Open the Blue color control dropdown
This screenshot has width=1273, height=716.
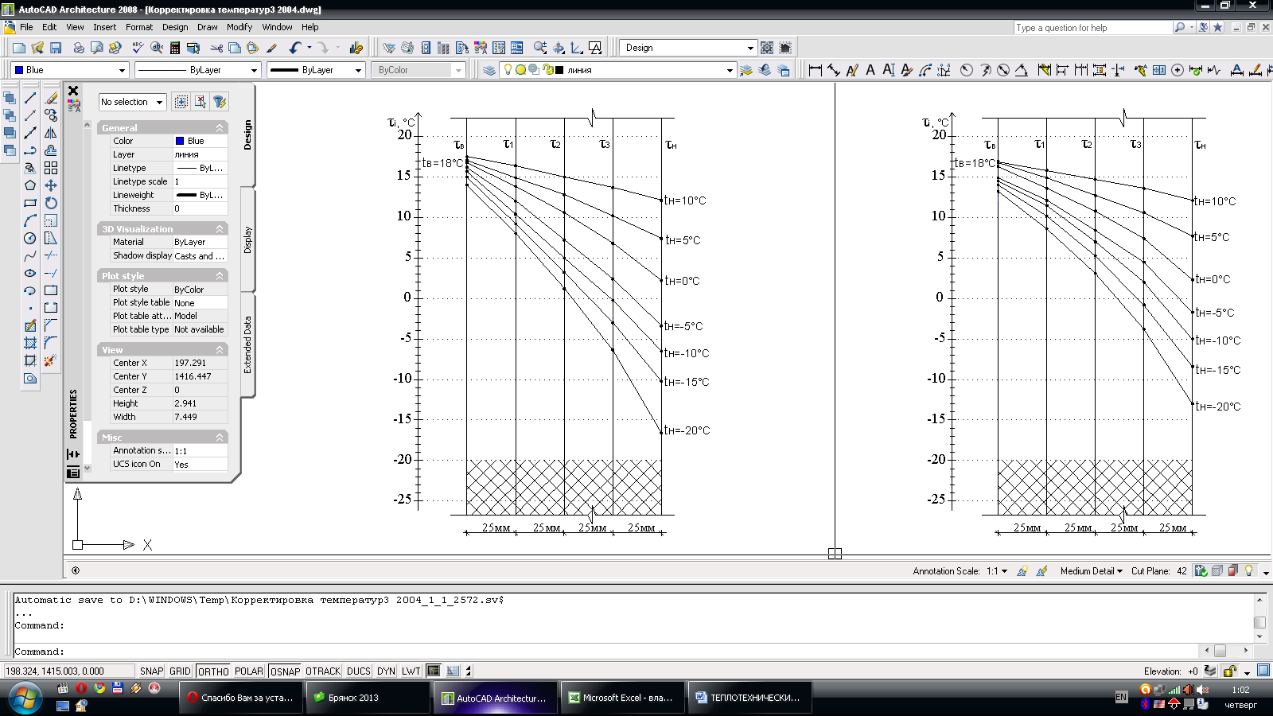[x=69, y=70]
